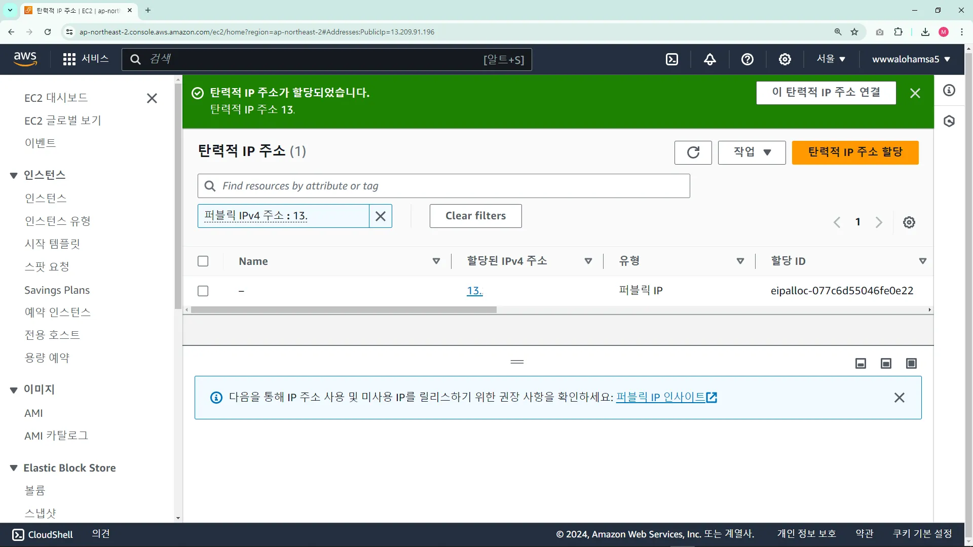The image size is (973, 547).
Task: Dismiss the public IP insights info banner
Action: click(x=899, y=398)
